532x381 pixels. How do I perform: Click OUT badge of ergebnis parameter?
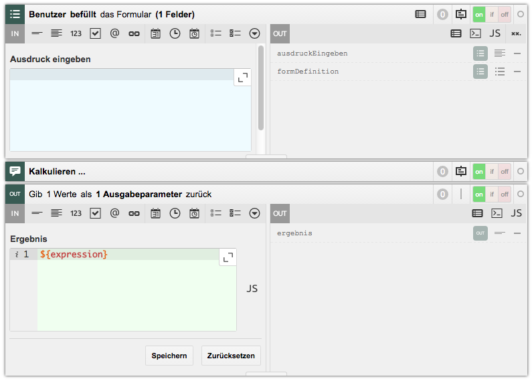pos(480,233)
